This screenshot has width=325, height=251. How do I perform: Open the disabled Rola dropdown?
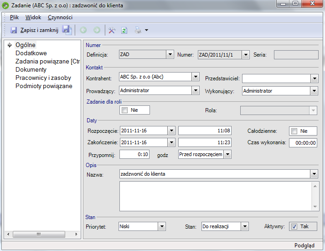click(313, 110)
